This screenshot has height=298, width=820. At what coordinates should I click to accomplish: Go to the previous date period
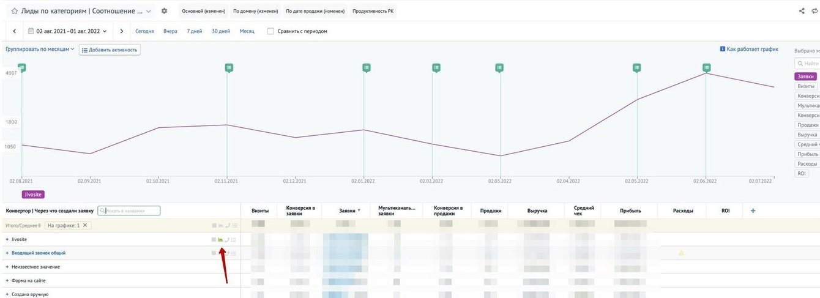(14, 31)
